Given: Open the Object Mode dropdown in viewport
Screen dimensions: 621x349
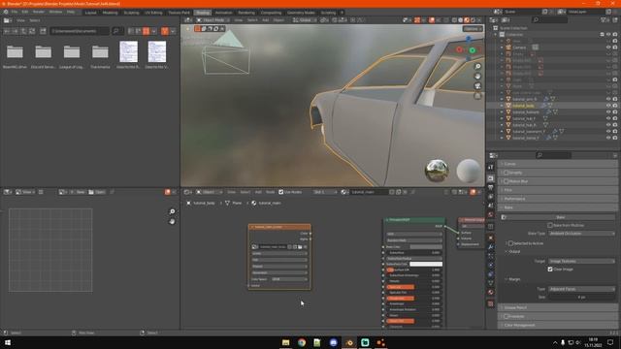Looking at the screenshot, I should click(x=213, y=19).
